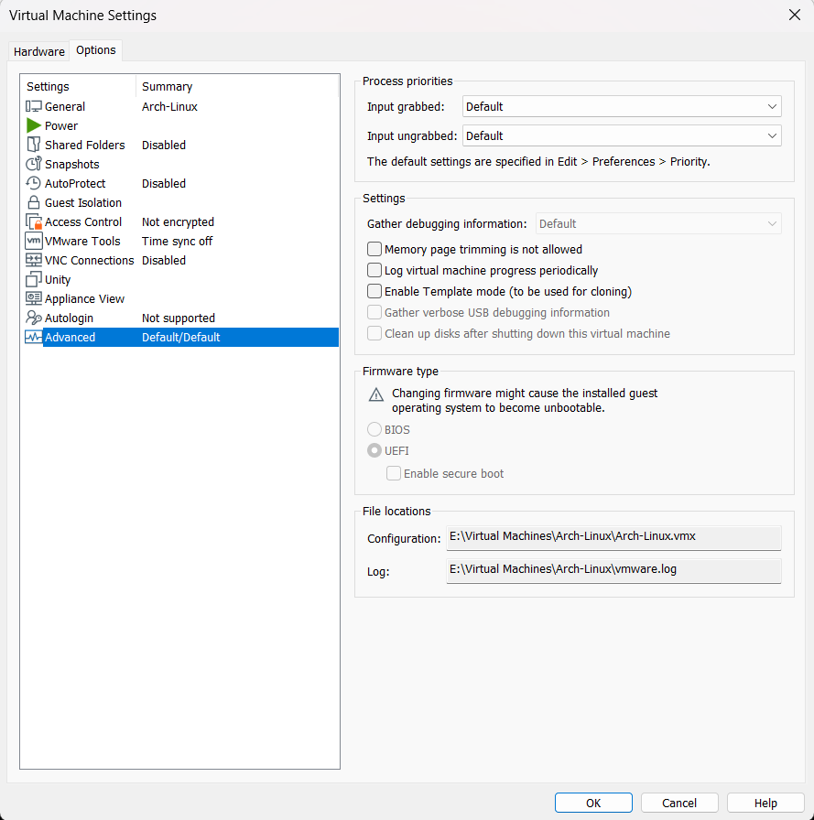The image size is (814, 820).
Task: Select the BIOS firmware radio button
Action: [x=374, y=430]
